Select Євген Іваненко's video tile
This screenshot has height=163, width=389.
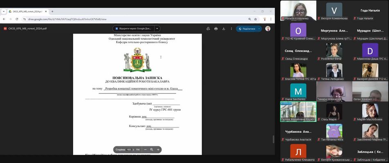370,92
